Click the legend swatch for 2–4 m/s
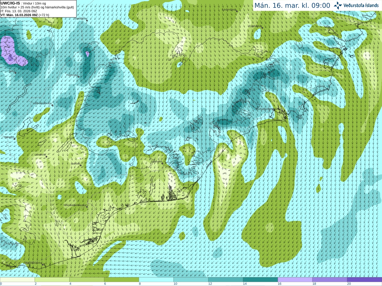The height and width of the screenshot is (286, 382). click(52, 280)
